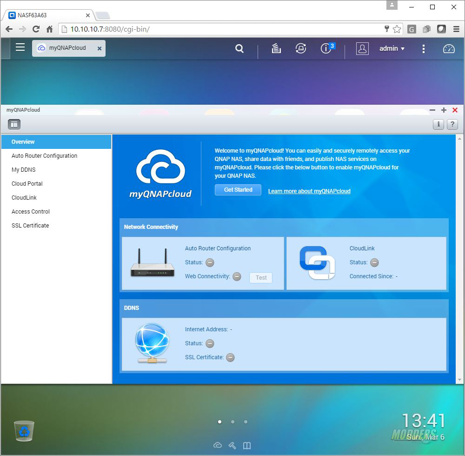Close the myQNAPcloud window with red X
Viewport: 465px width, 456px height.
455,110
